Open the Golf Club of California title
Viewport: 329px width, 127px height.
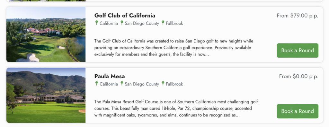125,15
